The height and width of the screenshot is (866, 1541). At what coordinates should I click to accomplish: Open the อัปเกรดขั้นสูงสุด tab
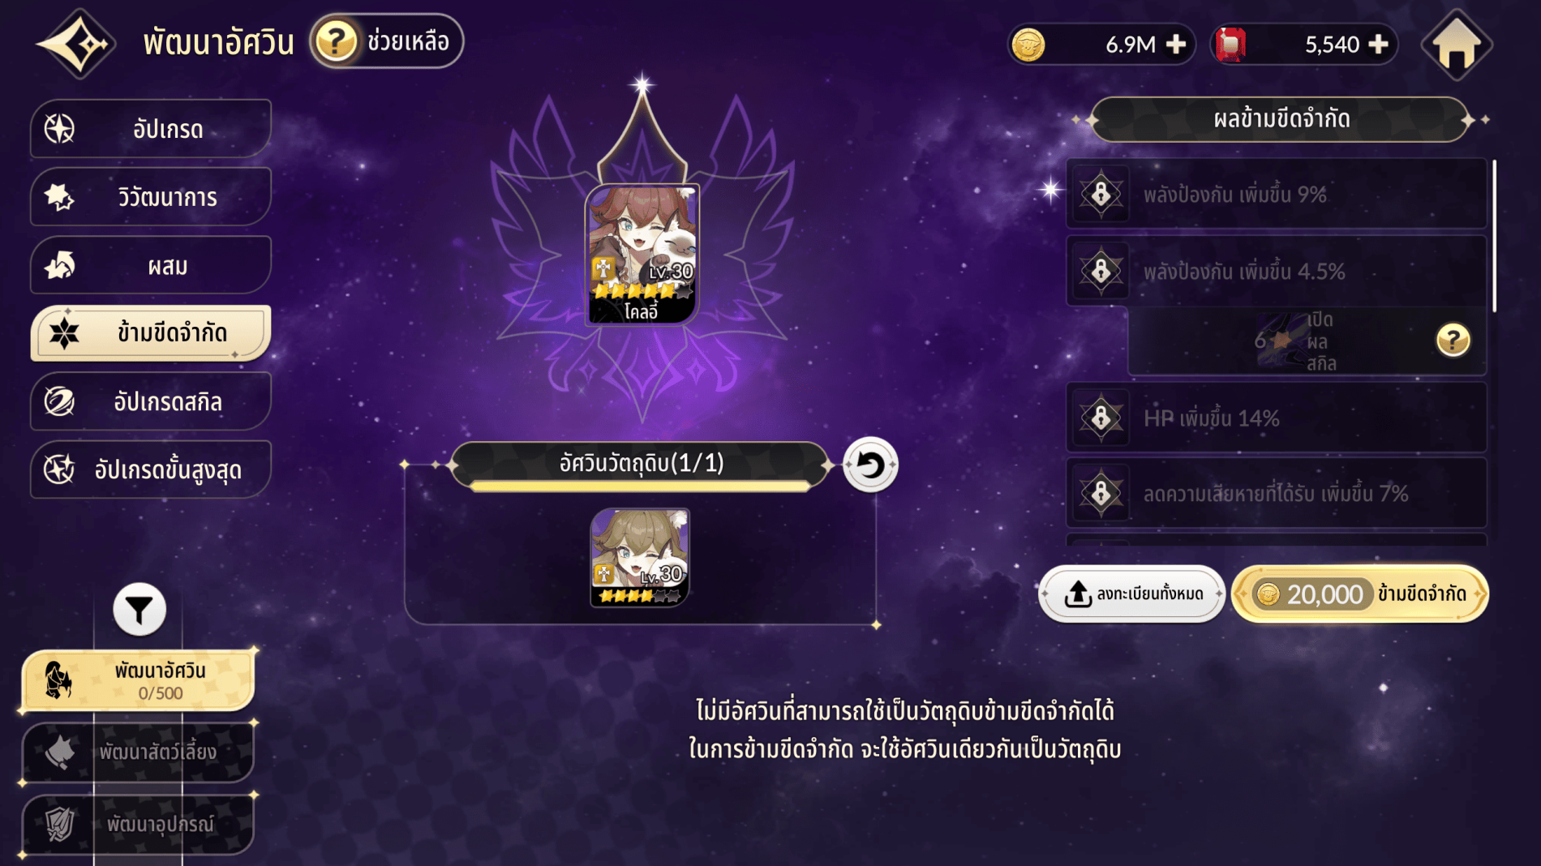(151, 469)
